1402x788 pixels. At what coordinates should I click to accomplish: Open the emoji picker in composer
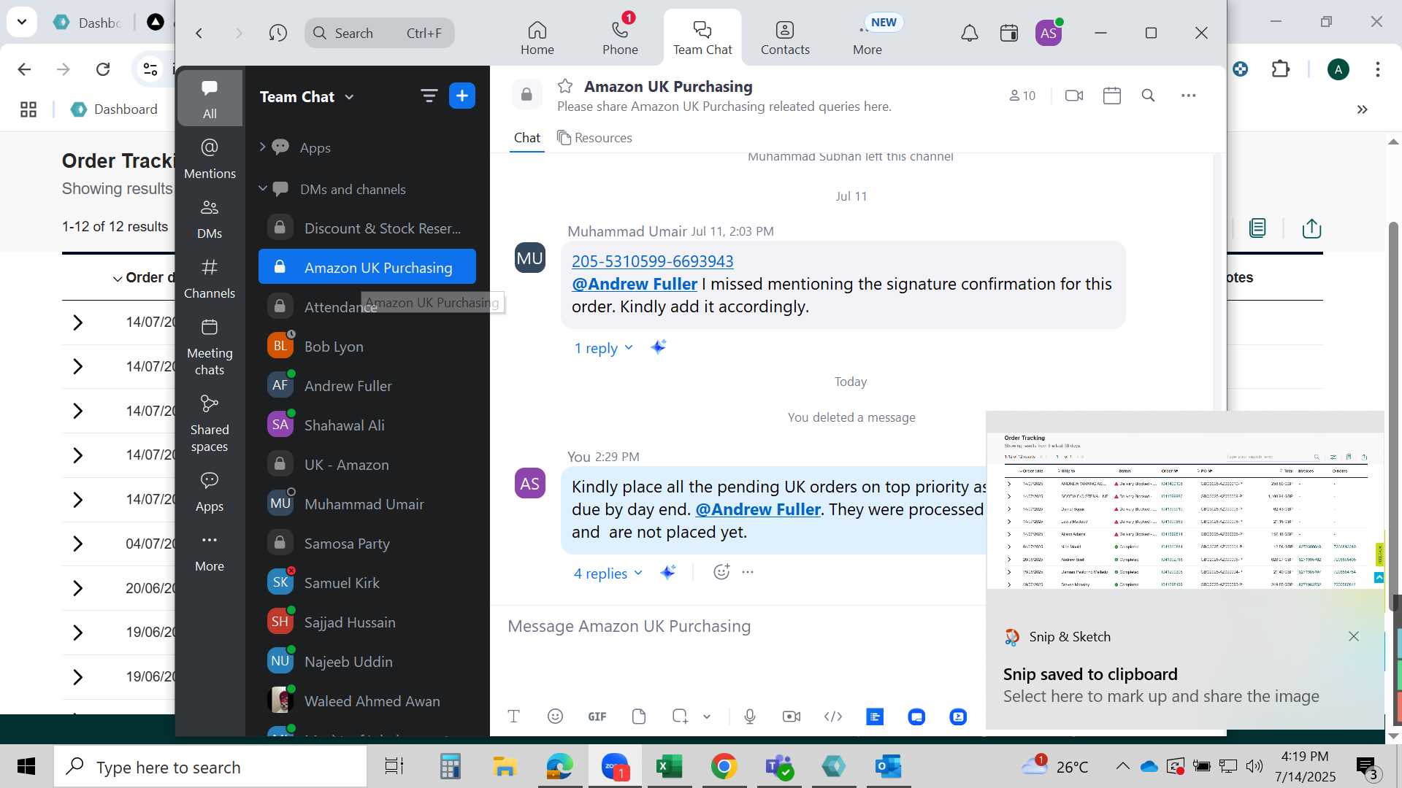555,716
